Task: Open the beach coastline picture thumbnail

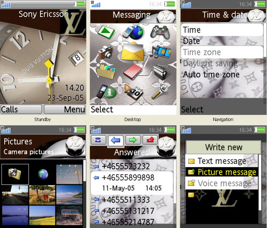Action: [x=69, y=195]
